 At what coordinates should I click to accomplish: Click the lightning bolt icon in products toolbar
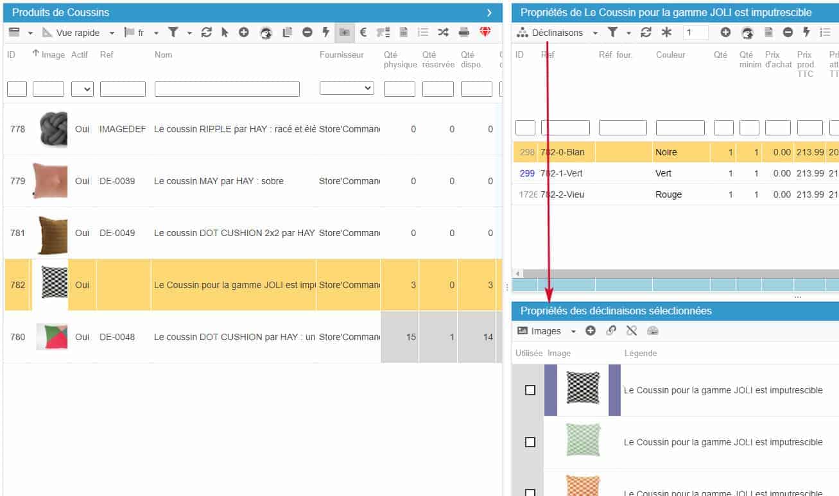pyautogui.click(x=325, y=32)
